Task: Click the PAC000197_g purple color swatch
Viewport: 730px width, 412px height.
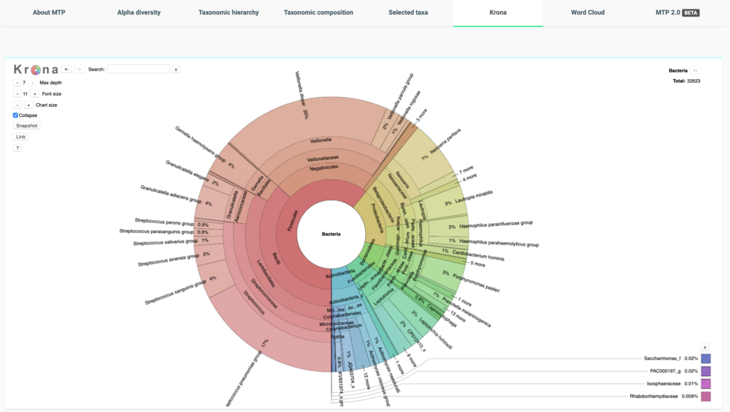Action: click(x=706, y=371)
